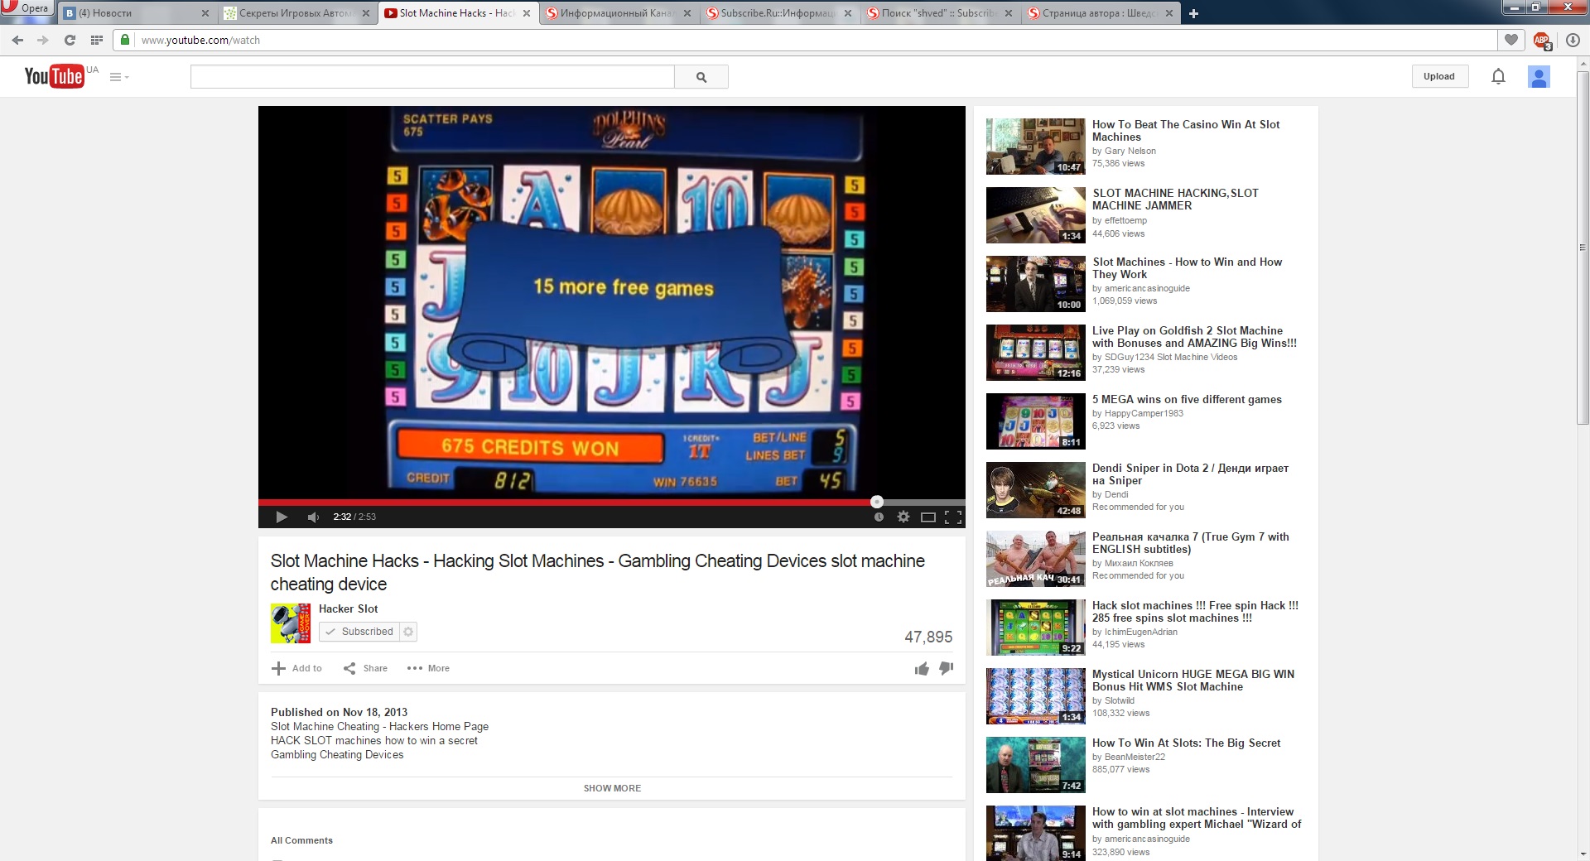This screenshot has width=1590, height=861.
Task: Expand the More actions menu
Action: (x=428, y=668)
